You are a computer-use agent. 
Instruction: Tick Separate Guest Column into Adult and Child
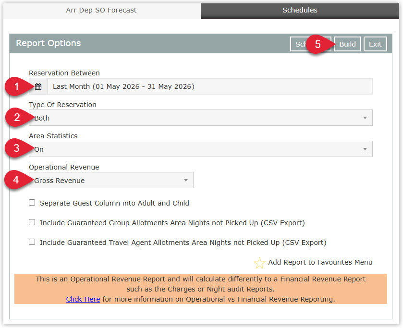point(32,203)
